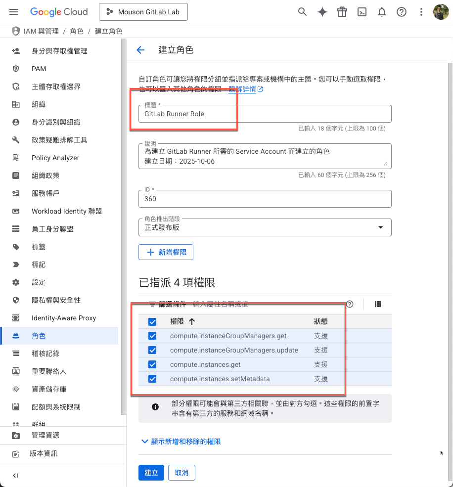Click the user account avatar
Viewport: 453px width, 487px height.
[441, 12]
